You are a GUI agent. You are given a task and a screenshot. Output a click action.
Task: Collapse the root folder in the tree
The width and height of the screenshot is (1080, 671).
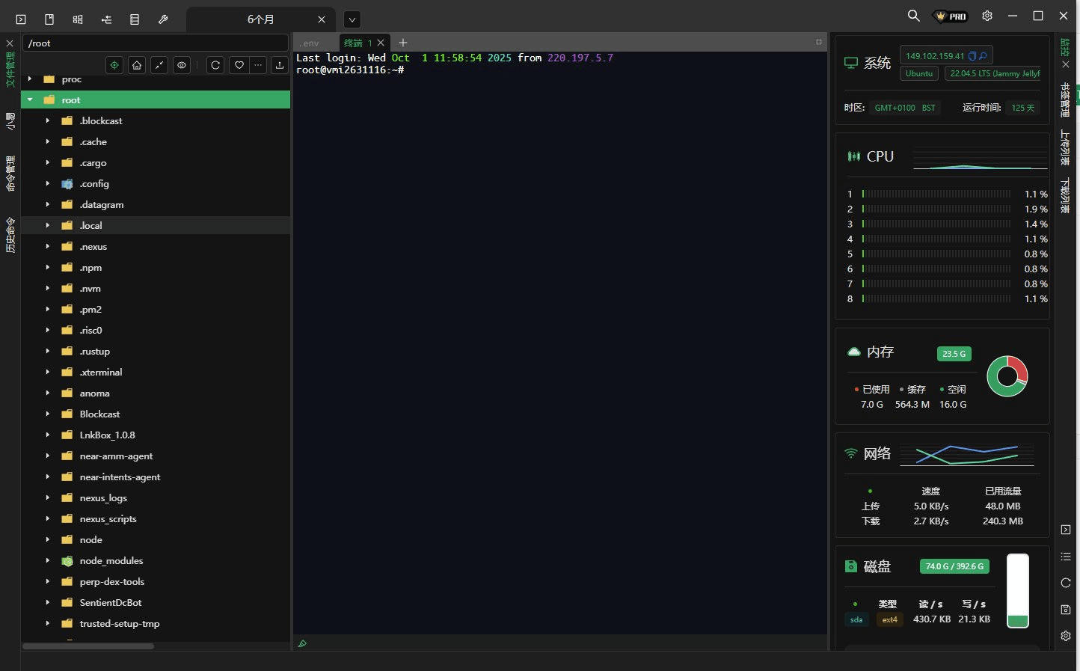coord(30,99)
